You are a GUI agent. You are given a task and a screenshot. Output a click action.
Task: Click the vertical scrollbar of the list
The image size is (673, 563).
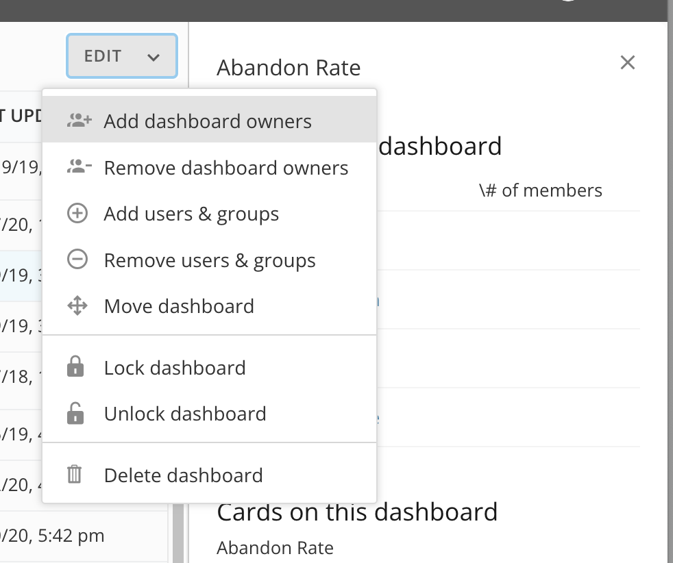[x=178, y=534]
